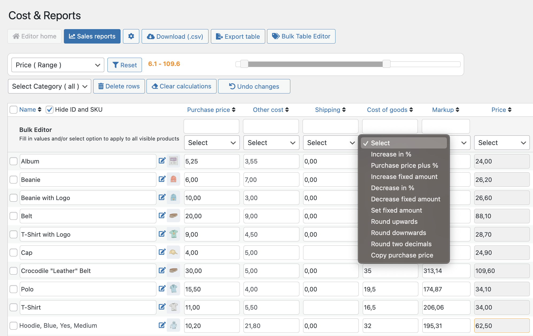Click the image/media icon for Beanie

(x=173, y=179)
